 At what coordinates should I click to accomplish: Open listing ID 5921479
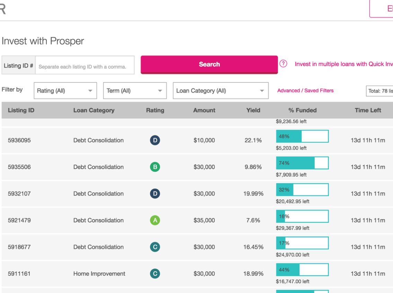(x=19, y=220)
